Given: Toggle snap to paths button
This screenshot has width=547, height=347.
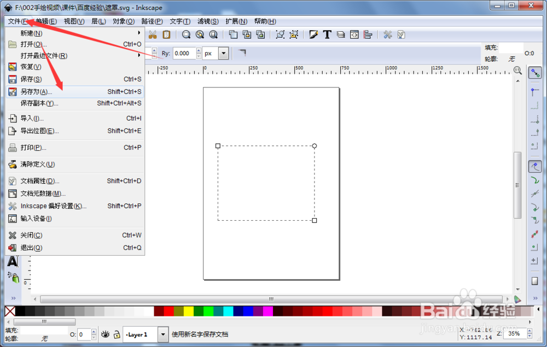Looking at the screenshot, I should (x=535, y=180).
